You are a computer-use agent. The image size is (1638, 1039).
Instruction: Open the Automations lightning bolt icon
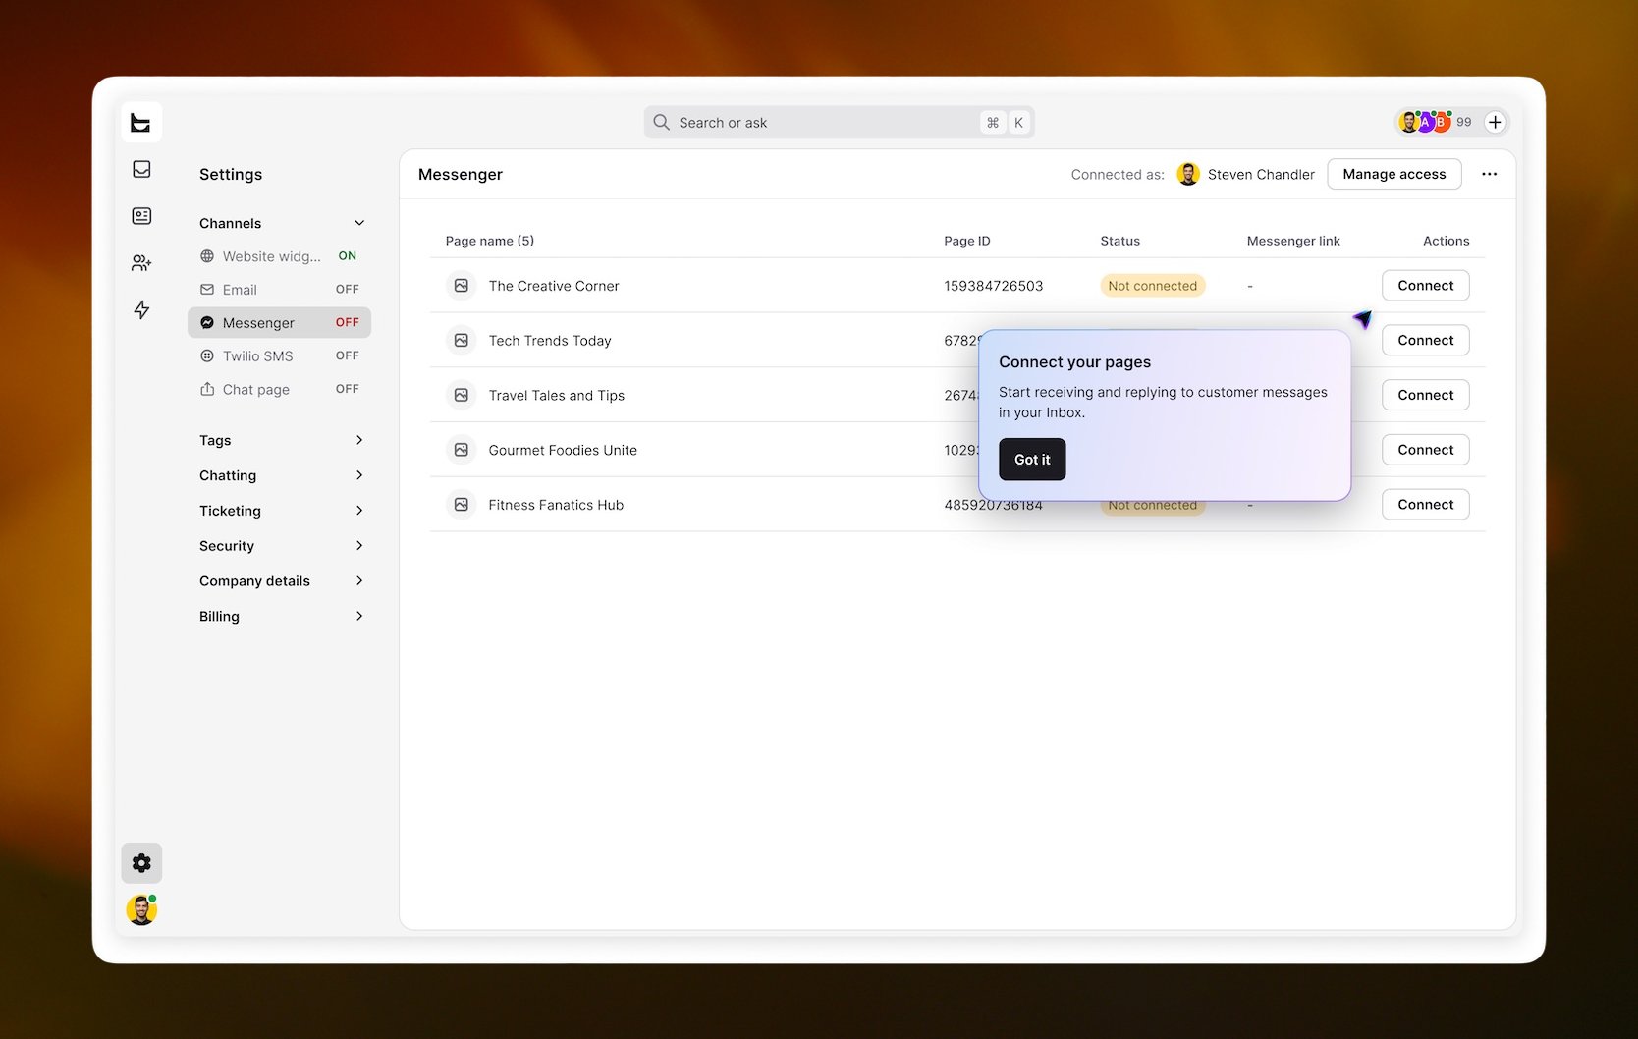point(141,310)
